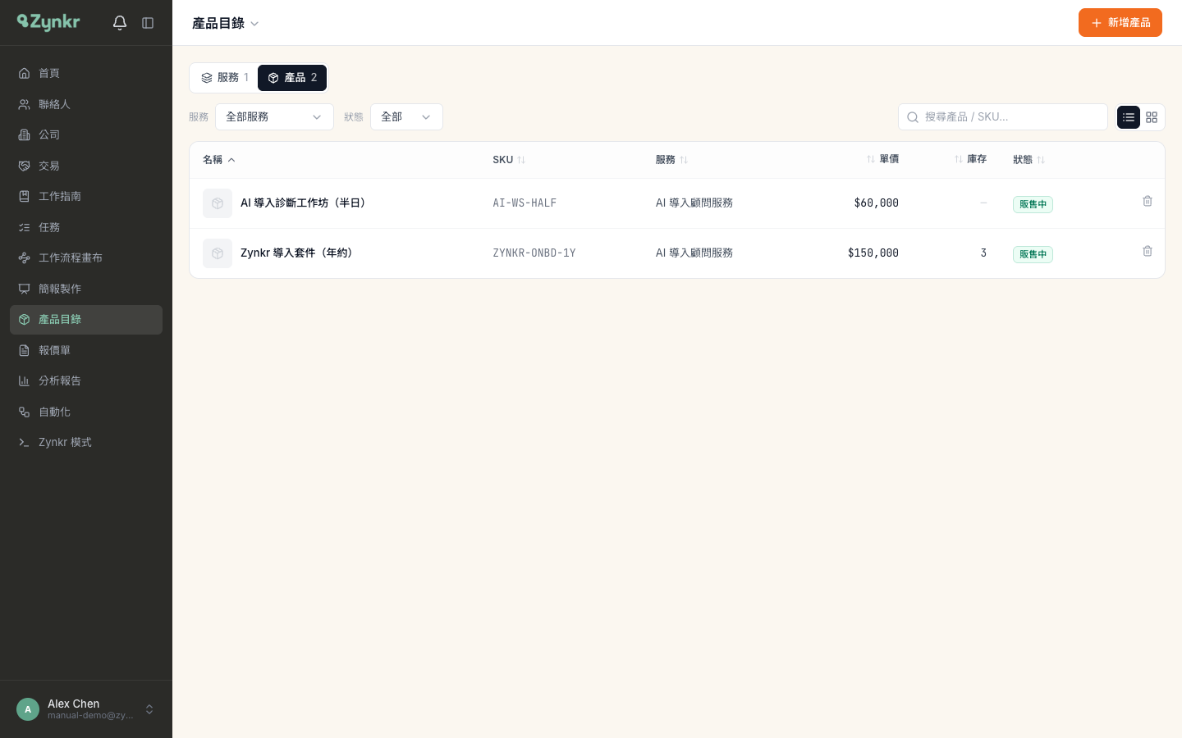Click 服務 cell in ZYNKR-ONBD-1Y row
Image resolution: width=1182 pixels, height=738 pixels.
tap(694, 253)
